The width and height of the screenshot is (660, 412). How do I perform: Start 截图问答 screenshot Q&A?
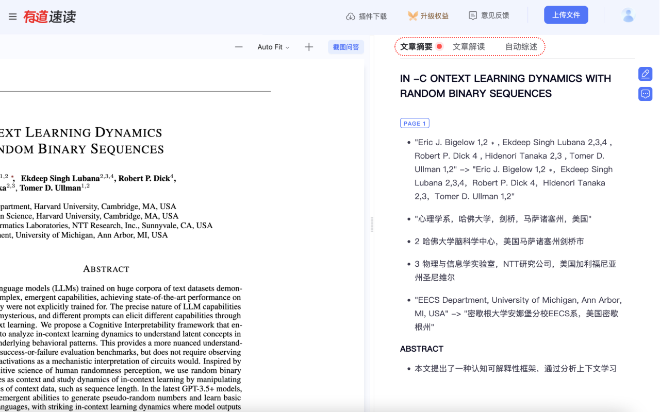[x=345, y=46]
